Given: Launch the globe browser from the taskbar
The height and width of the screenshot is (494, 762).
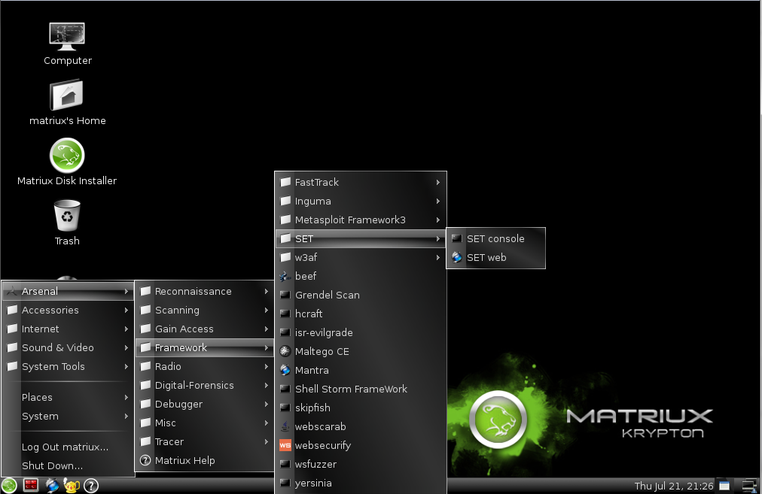Looking at the screenshot, I should tap(52, 485).
